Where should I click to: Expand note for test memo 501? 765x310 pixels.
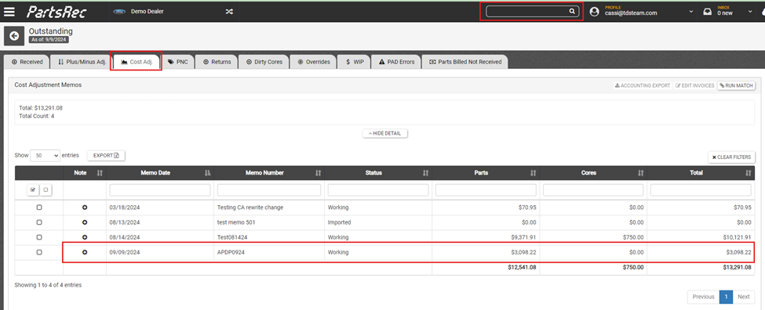(85, 222)
